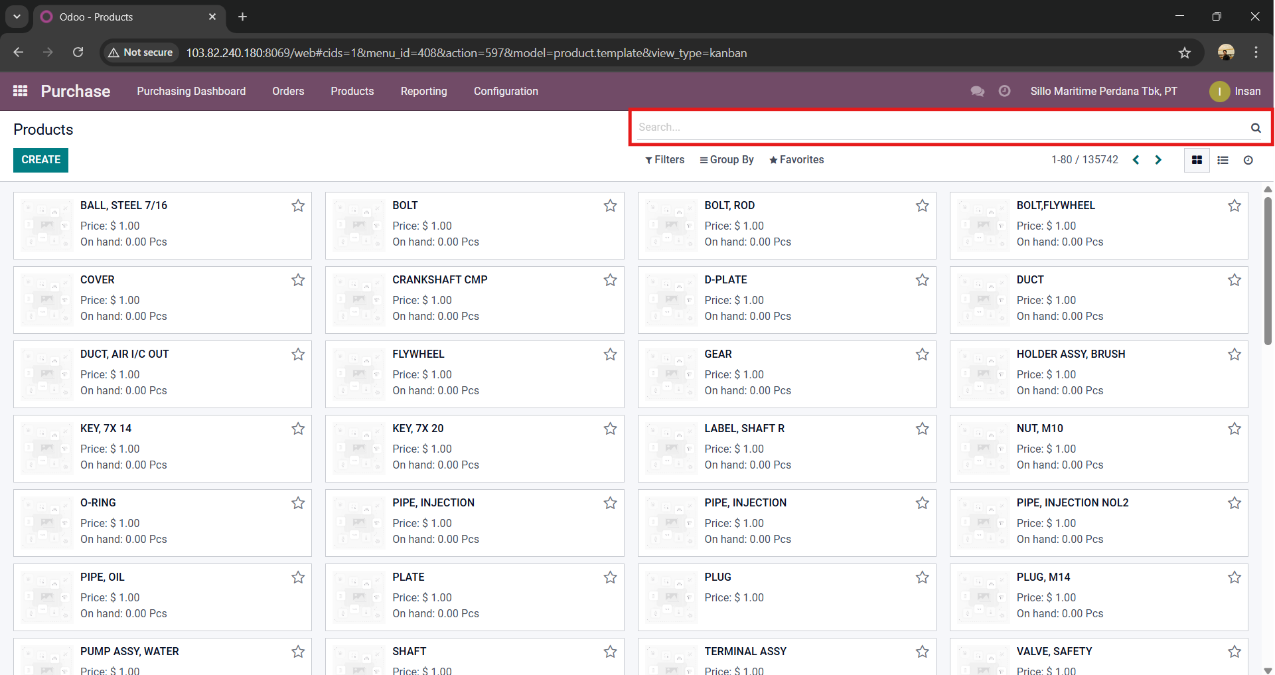Open the activities clock icon in navbar
This screenshot has height=675, width=1275.
tap(1004, 91)
